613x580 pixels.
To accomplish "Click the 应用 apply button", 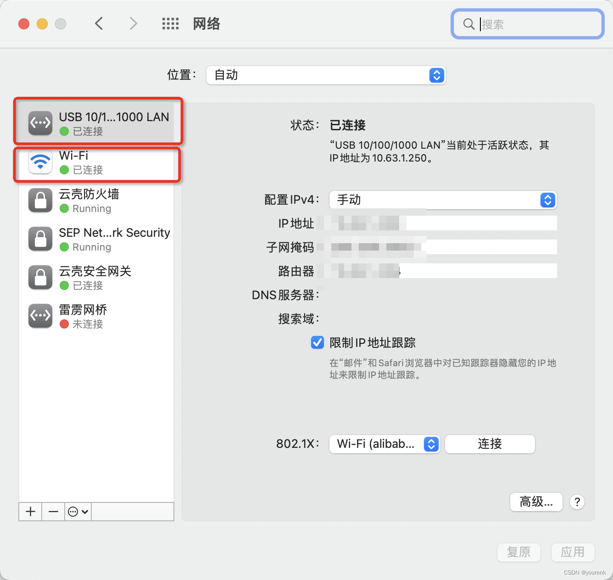I will pyautogui.click(x=573, y=552).
